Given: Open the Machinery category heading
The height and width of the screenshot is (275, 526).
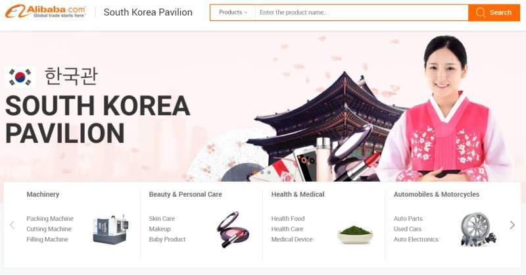Looking at the screenshot, I should 43,194.
